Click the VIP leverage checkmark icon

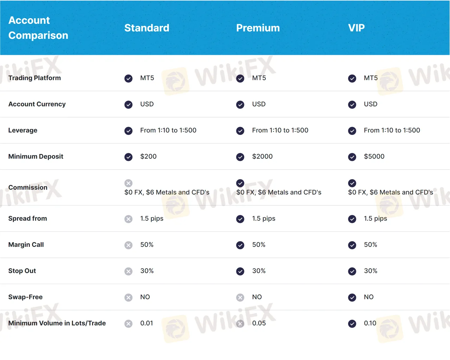(352, 131)
